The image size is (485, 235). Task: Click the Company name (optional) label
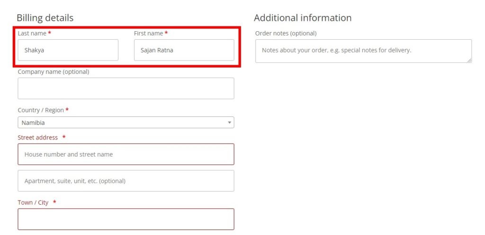[x=53, y=72]
